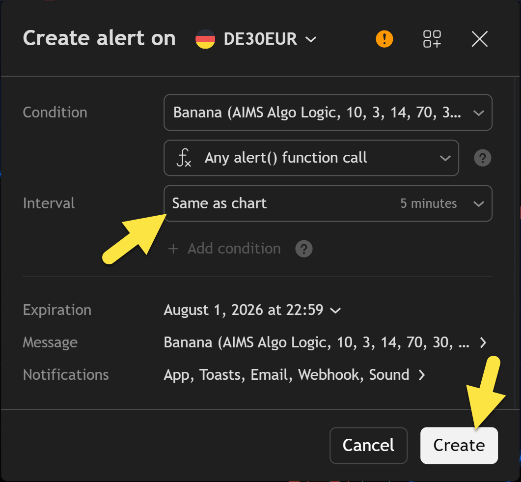Click the orange warning exclamation icon
The height and width of the screenshot is (482, 521).
coord(384,39)
